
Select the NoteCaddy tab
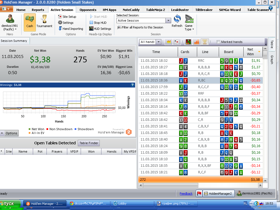131,10
